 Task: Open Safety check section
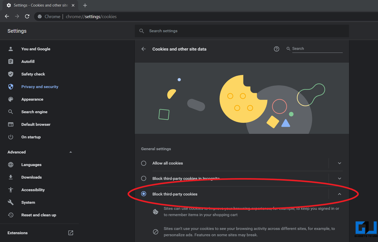tap(33, 74)
